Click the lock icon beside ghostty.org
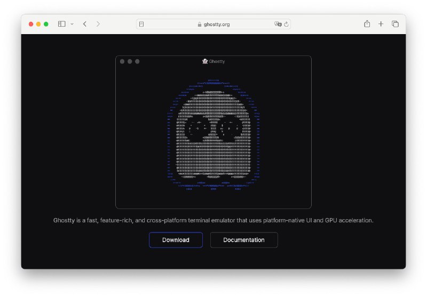The image size is (427, 297). [x=200, y=24]
